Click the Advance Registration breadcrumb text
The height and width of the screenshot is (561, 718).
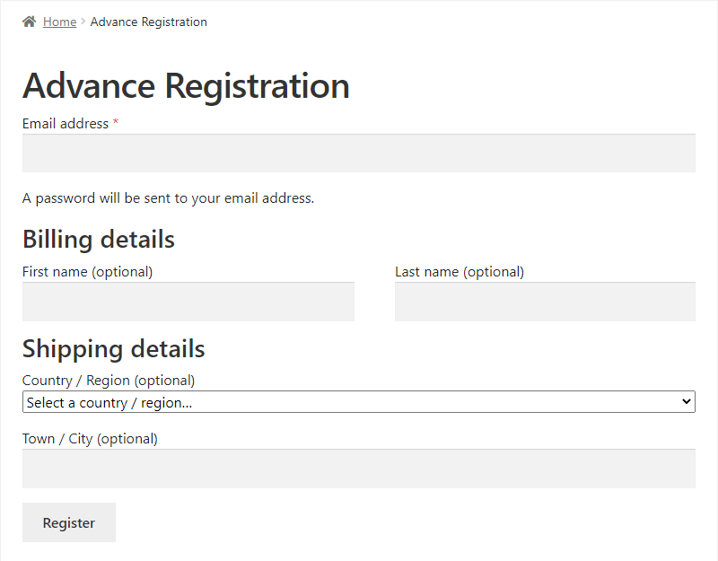tap(149, 22)
